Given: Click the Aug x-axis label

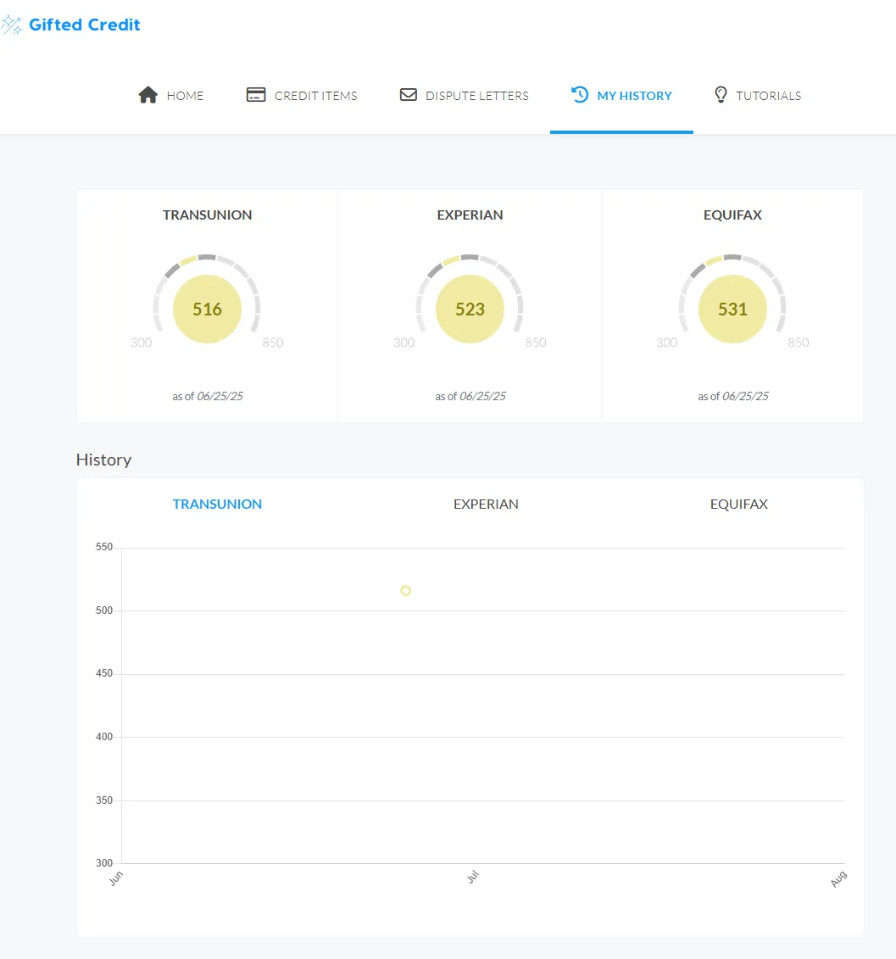Looking at the screenshot, I should [838, 879].
